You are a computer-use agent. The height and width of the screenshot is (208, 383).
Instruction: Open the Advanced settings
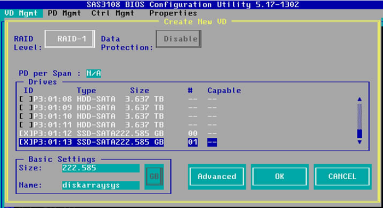(x=217, y=177)
